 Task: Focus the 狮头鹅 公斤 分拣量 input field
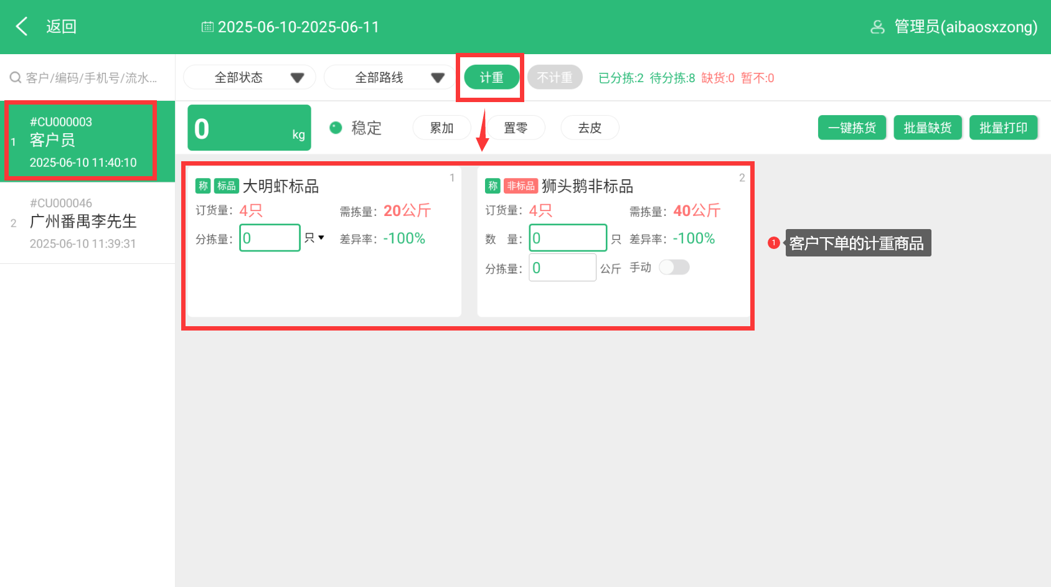(562, 268)
